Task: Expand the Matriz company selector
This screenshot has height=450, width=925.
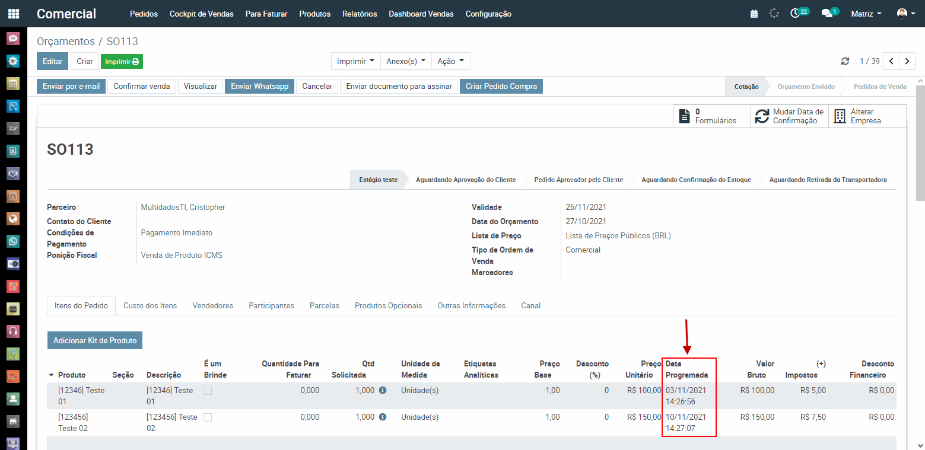Action: coord(866,14)
